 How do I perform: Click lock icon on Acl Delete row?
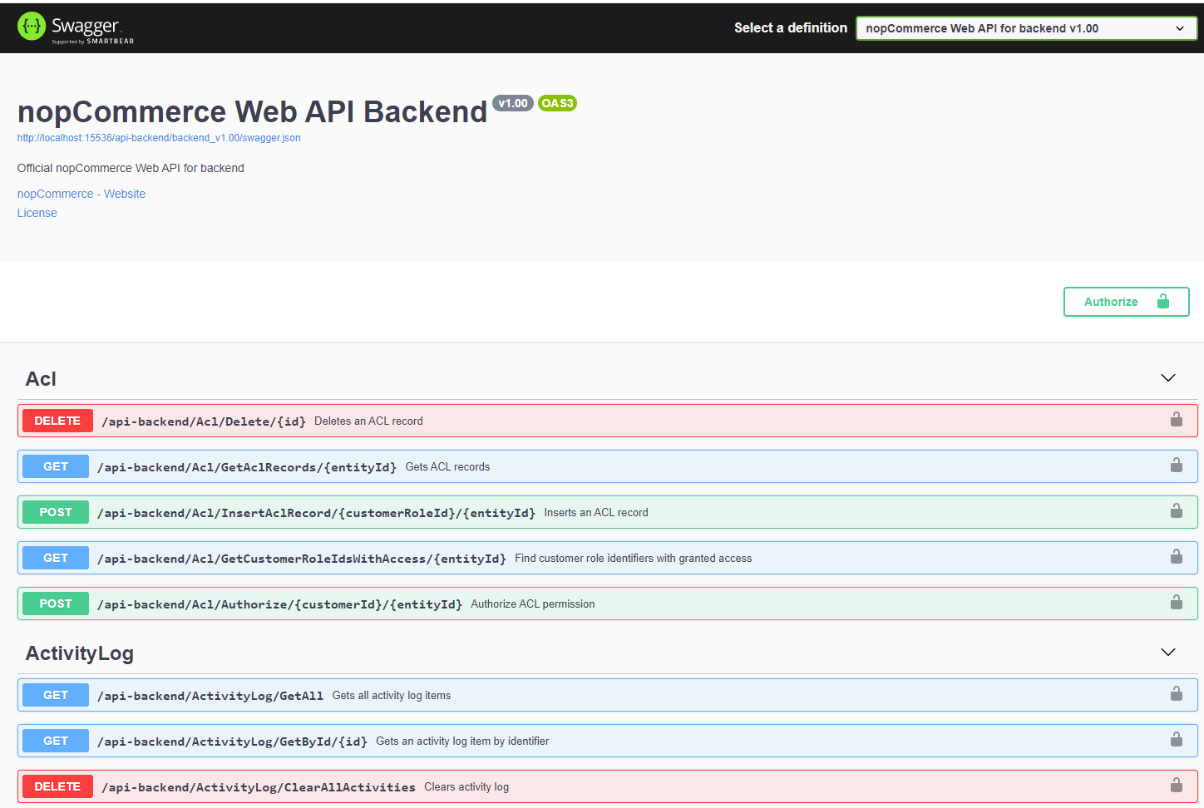pos(1176,419)
